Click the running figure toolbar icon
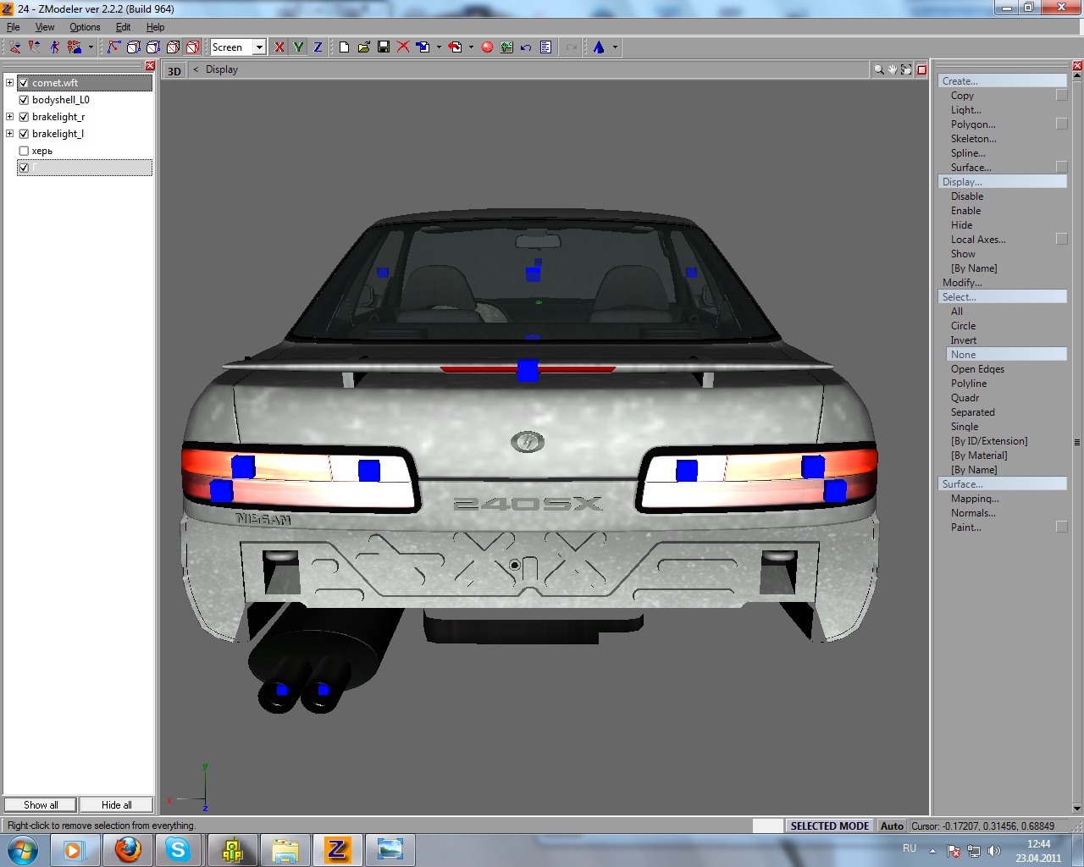Screen dimensions: 1084x867 tap(54, 47)
